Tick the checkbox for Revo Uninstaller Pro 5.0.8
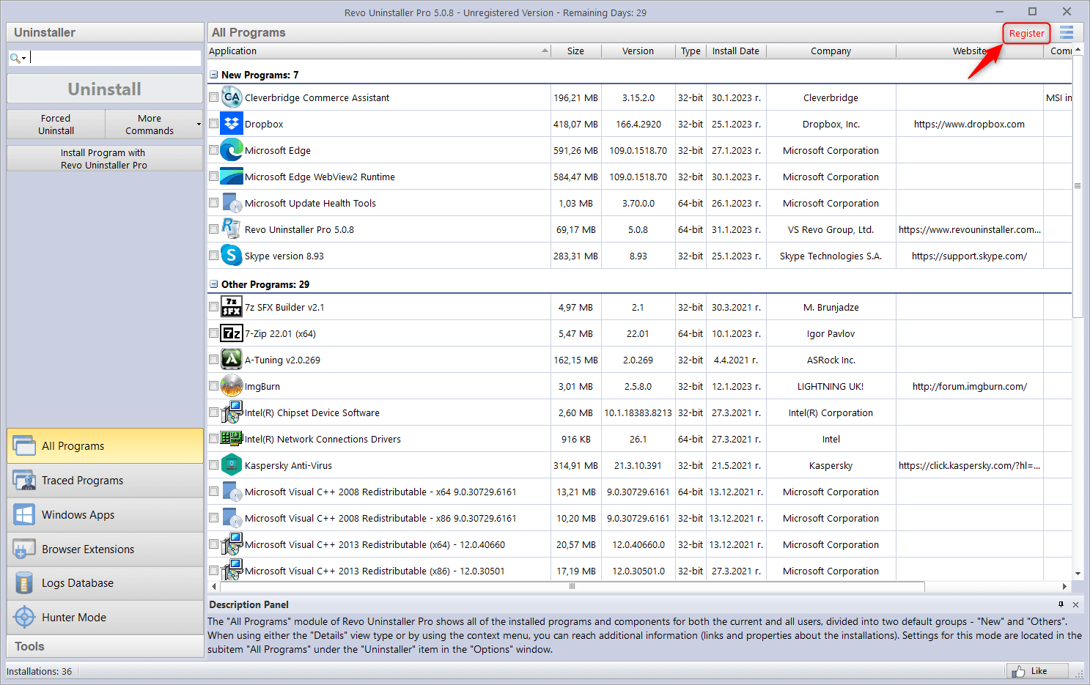 click(214, 229)
